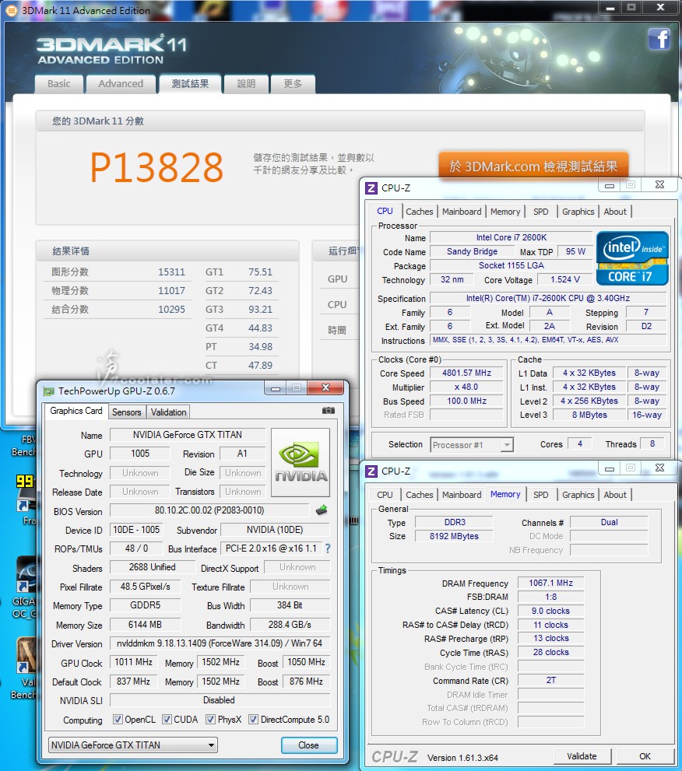The width and height of the screenshot is (682, 771).
Task: Toggle the PhysX checkbox
Action: (x=210, y=720)
